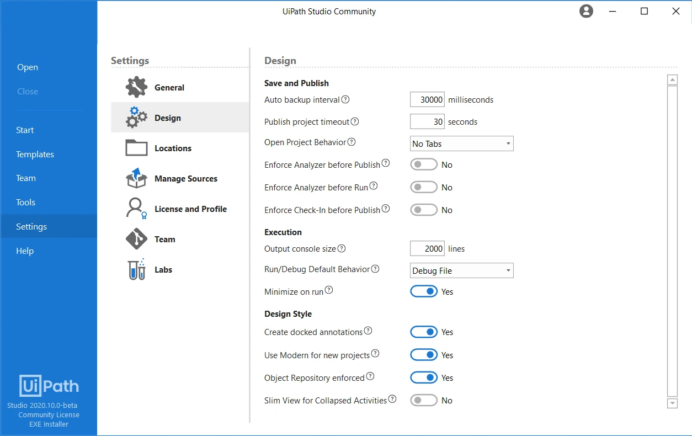The height and width of the screenshot is (436, 692).
Task: Minimize the UiPath Studio window
Action: (613, 11)
